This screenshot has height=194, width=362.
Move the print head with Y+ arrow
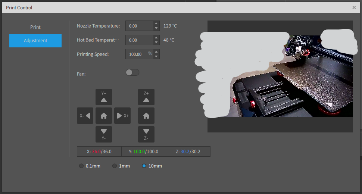coord(104,97)
